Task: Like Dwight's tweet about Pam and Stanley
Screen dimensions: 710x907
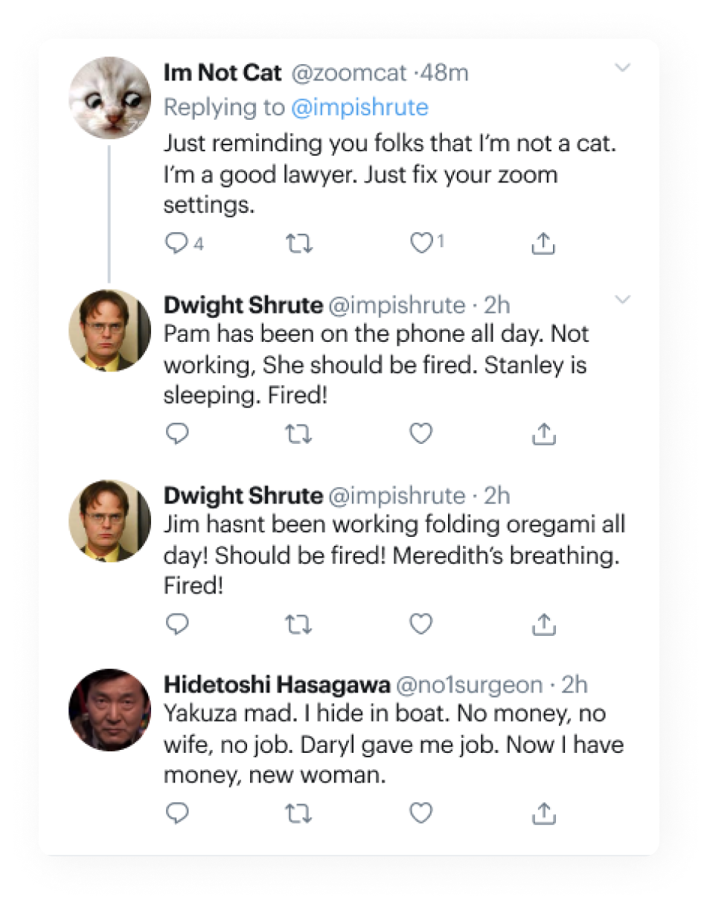Action: (422, 434)
